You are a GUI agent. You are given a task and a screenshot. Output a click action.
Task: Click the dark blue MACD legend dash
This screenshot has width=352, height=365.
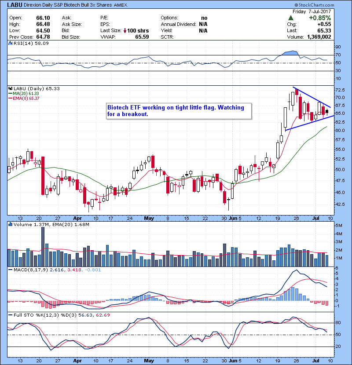click(10, 270)
